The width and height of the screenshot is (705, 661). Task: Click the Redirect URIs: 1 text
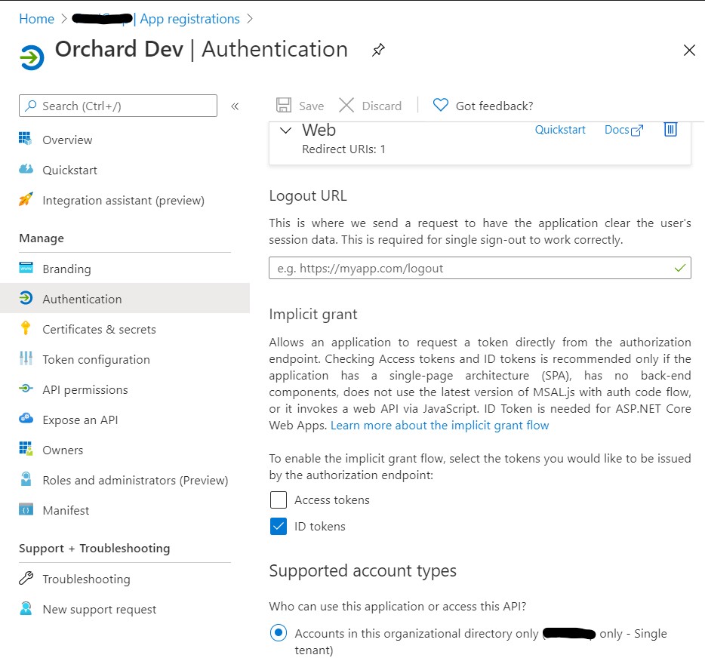coord(343,149)
